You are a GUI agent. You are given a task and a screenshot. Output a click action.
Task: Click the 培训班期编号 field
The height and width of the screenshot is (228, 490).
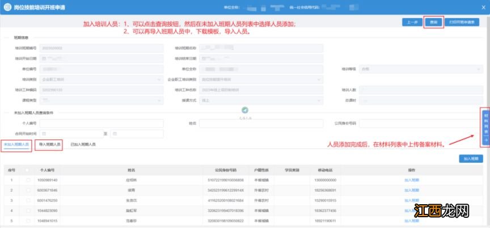102,48
